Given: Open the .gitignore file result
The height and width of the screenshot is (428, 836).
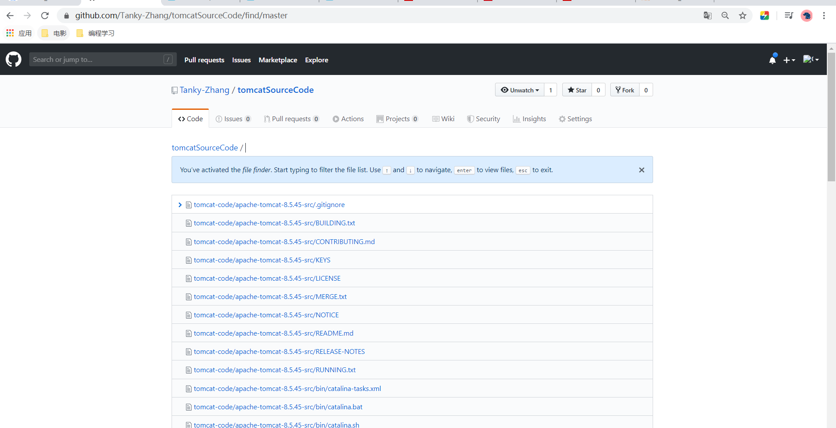Looking at the screenshot, I should click(269, 205).
